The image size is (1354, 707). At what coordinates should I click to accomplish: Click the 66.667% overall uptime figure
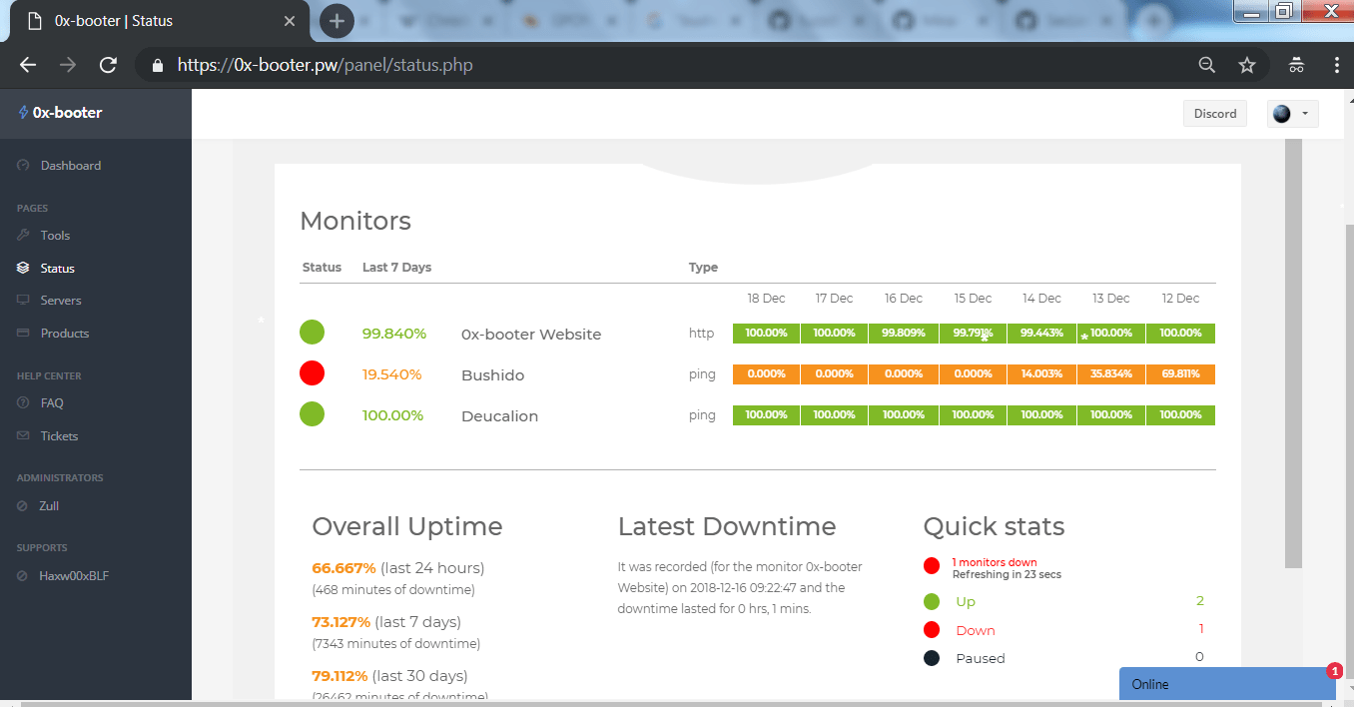coord(344,568)
